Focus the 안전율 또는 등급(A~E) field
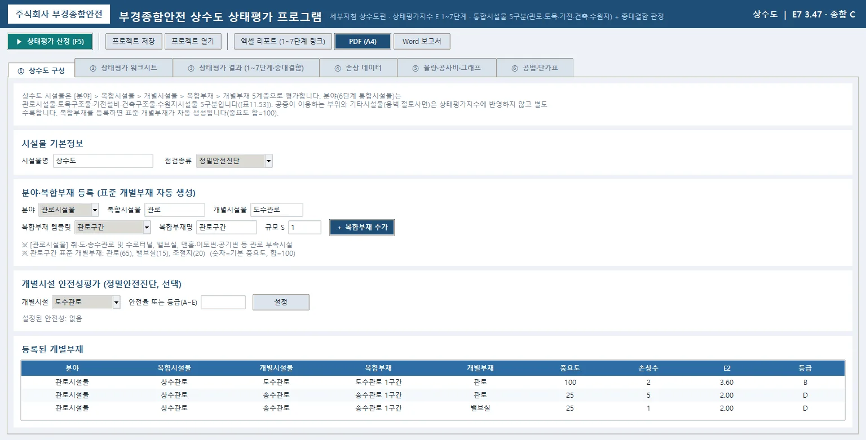 pos(223,303)
